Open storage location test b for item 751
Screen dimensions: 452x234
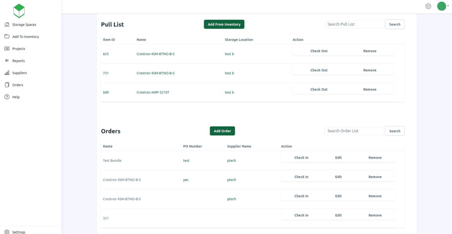[x=230, y=74]
